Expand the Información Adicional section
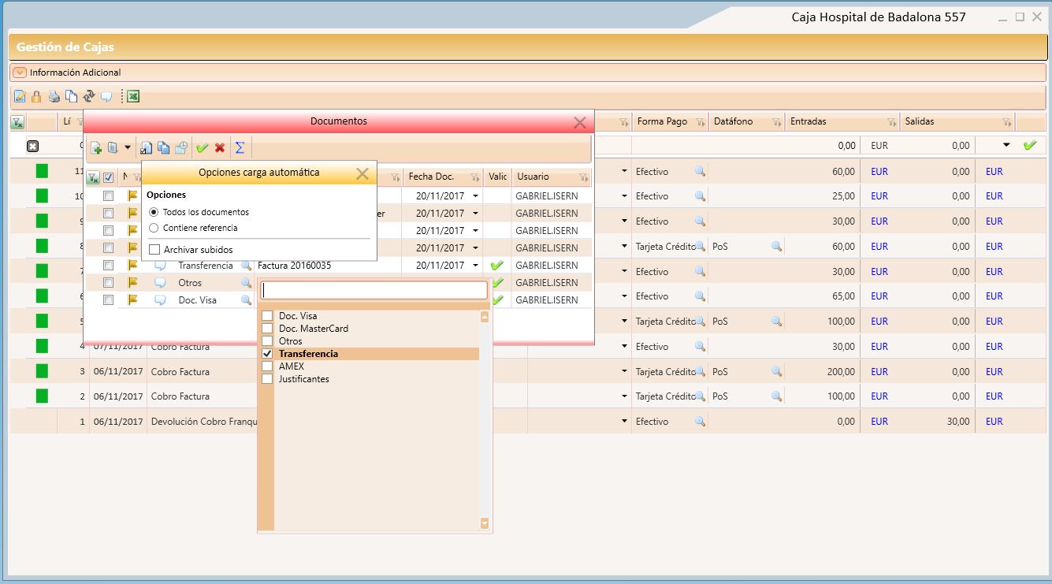 pyautogui.click(x=20, y=73)
